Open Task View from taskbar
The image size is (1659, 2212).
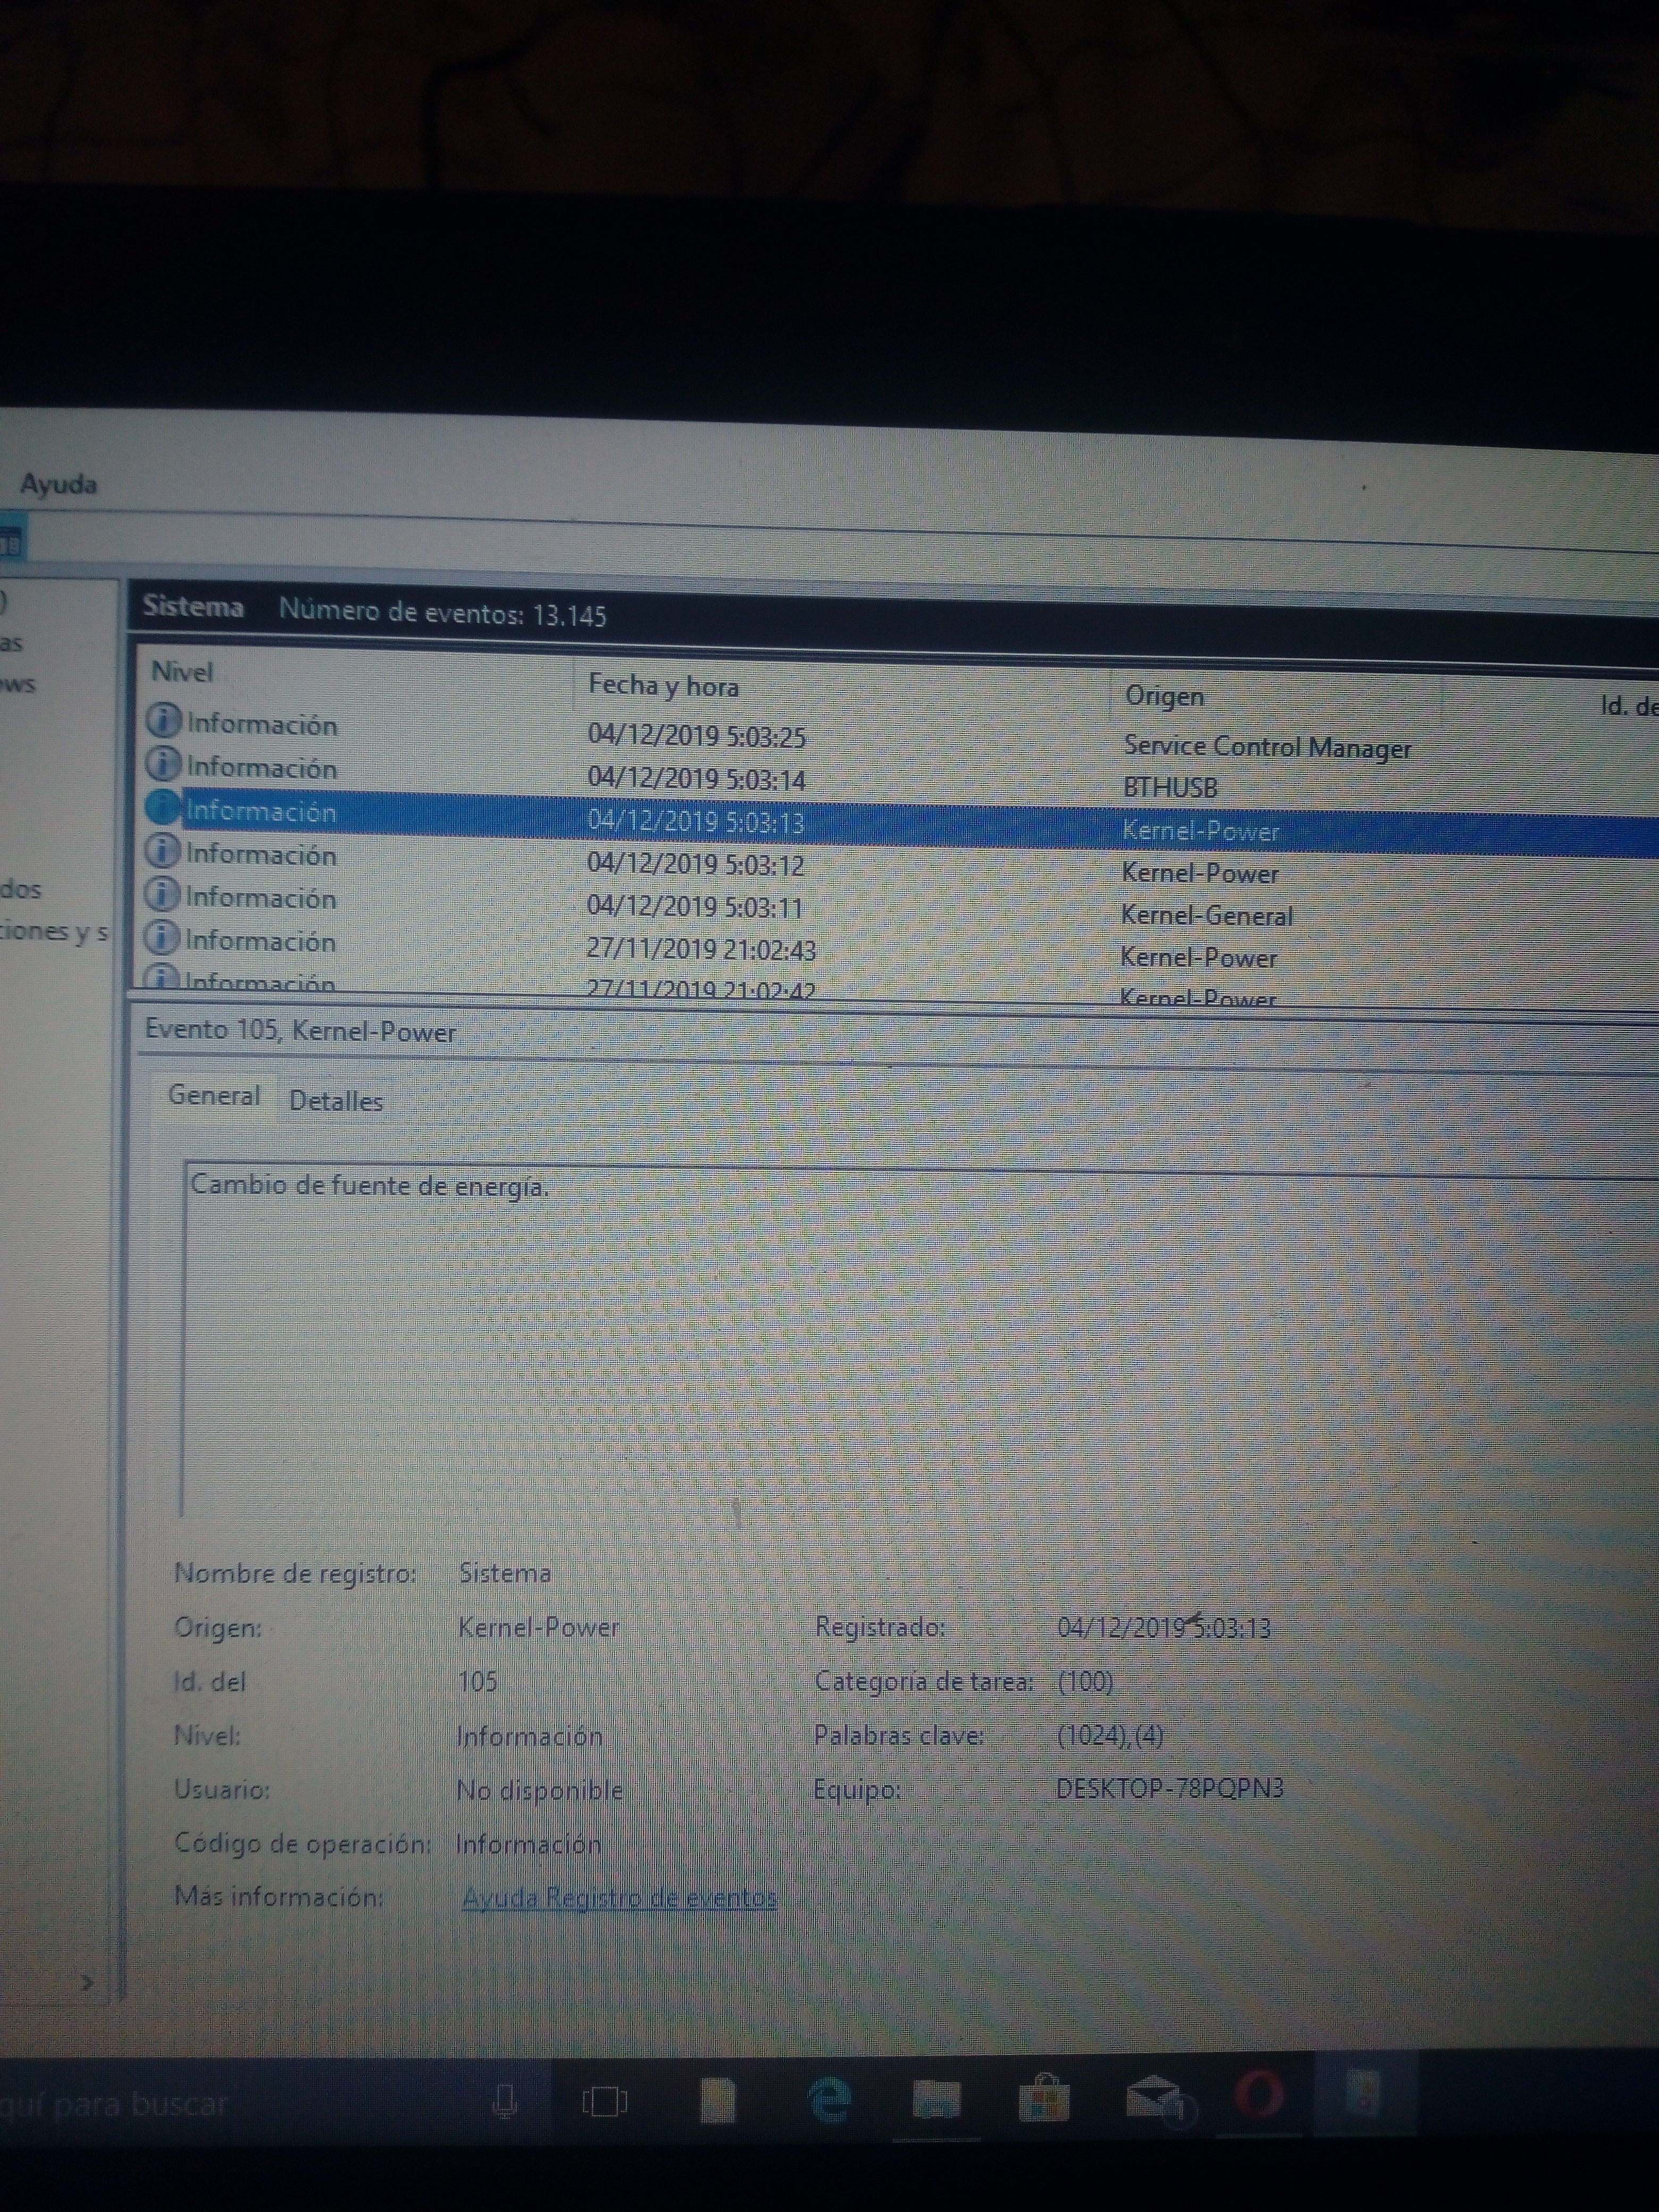[604, 2101]
